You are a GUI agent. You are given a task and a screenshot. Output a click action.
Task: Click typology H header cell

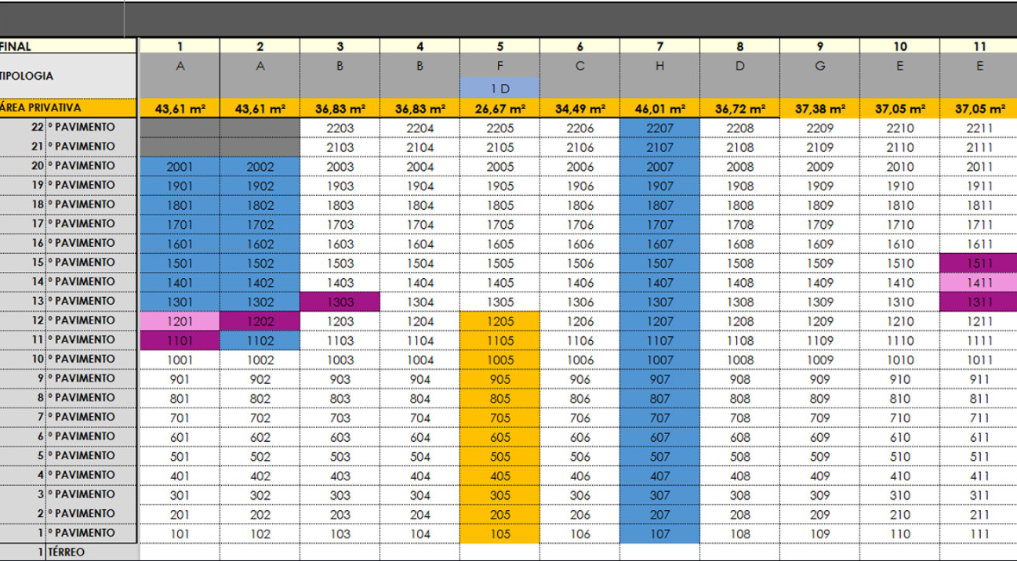click(x=659, y=67)
